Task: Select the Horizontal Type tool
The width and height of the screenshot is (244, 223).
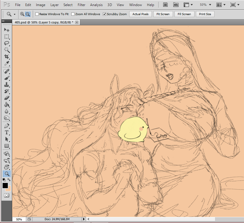Action: click(7, 132)
